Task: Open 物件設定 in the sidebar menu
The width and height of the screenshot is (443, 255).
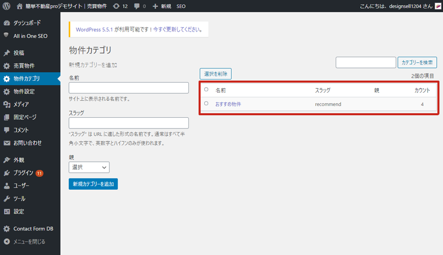Action: (x=24, y=91)
